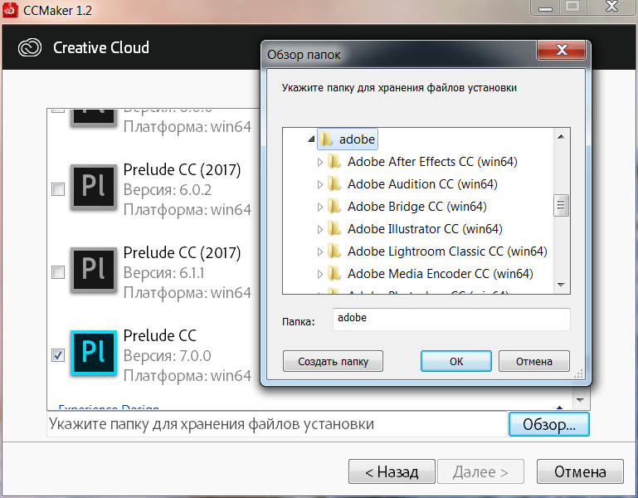Screen dimensions: 638x498
Task: Select Adobe Lightroom Classic CC (win64) folder
Action: 446,251
